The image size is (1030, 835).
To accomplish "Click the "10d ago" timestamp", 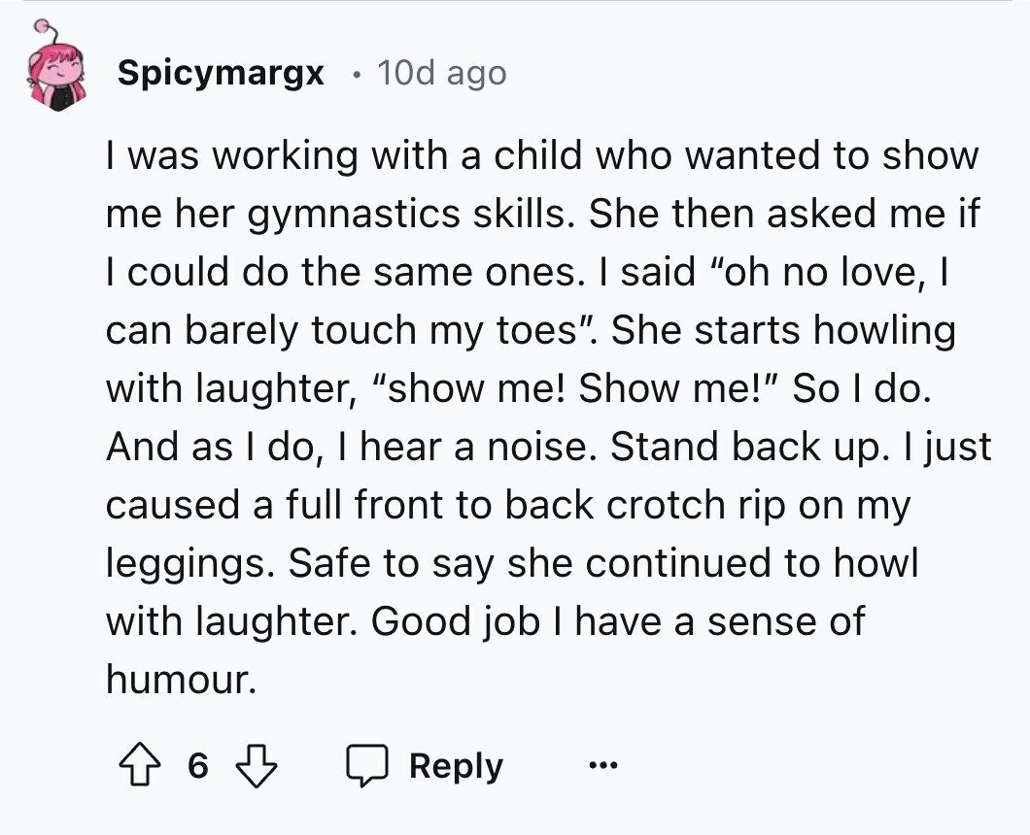I will coord(441,73).
